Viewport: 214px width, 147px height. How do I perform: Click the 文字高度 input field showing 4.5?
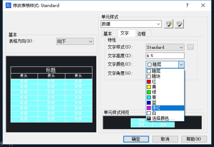click(165, 56)
